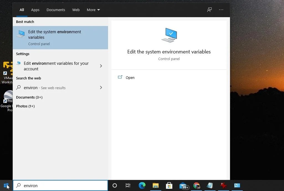The height and width of the screenshot is (191, 284).
Task: Open File Explorer from the taskbar
Action: pos(155,185)
